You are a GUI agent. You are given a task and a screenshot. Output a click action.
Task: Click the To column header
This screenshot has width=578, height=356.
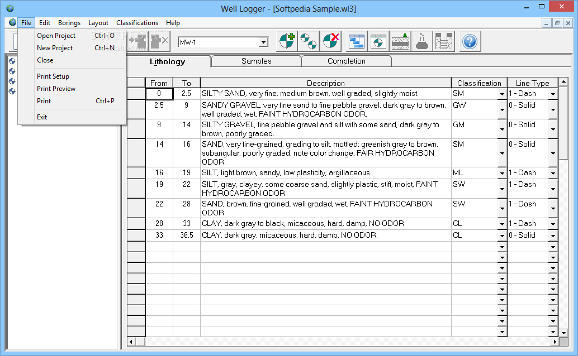pyautogui.click(x=187, y=83)
